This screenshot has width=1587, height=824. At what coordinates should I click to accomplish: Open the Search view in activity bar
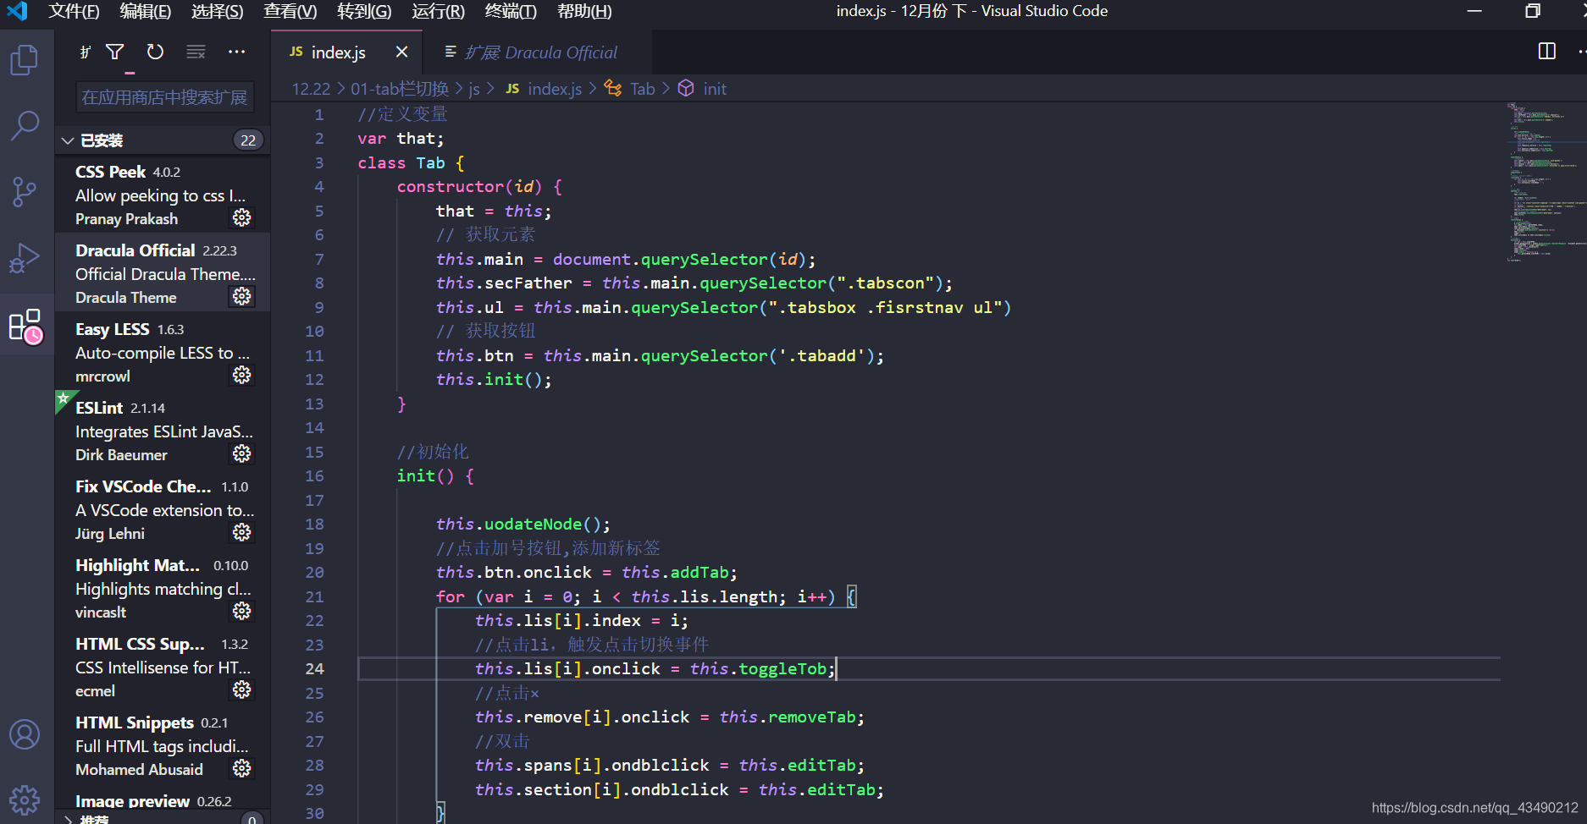point(25,126)
